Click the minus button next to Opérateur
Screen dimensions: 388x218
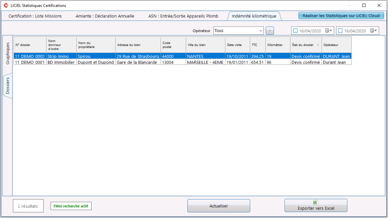tap(270, 30)
